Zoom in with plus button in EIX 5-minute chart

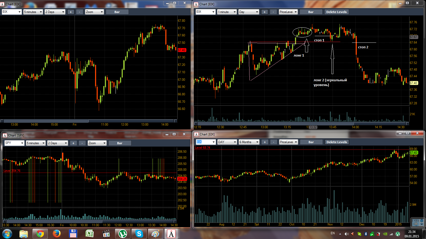(x=71, y=12)
